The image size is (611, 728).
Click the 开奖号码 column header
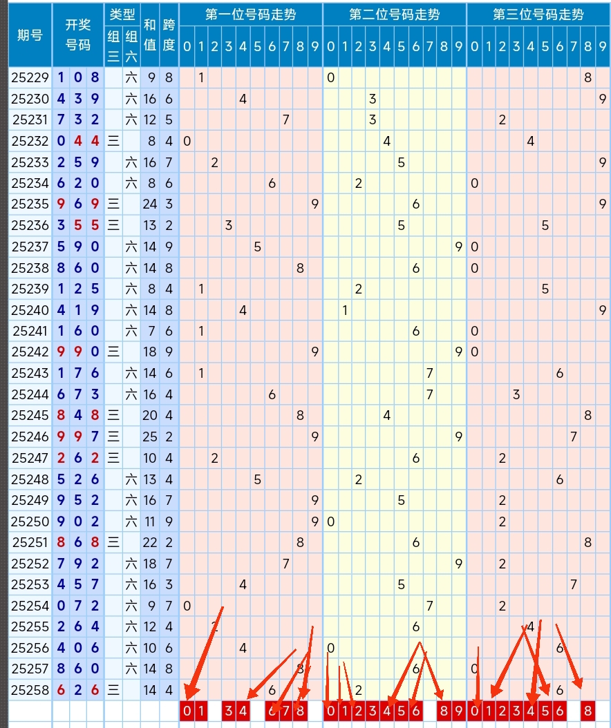[x=77, y=35]
